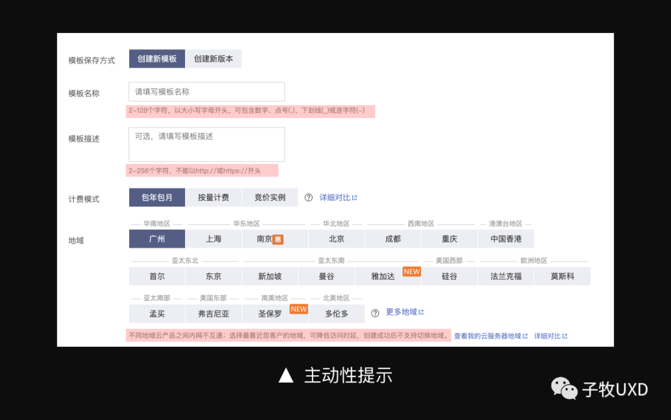This screenshot has height=420, width=671.
Task: Click the NEW badge on 圣保罗
Action: (x=299, y=309)
